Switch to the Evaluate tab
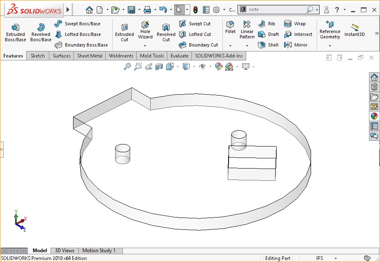 [x=179, y=56]
